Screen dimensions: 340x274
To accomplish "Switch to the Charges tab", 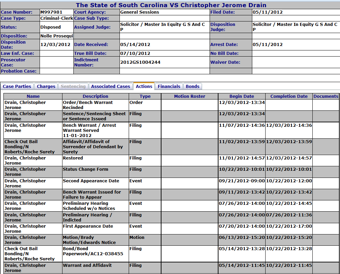I will pos(46,86).
